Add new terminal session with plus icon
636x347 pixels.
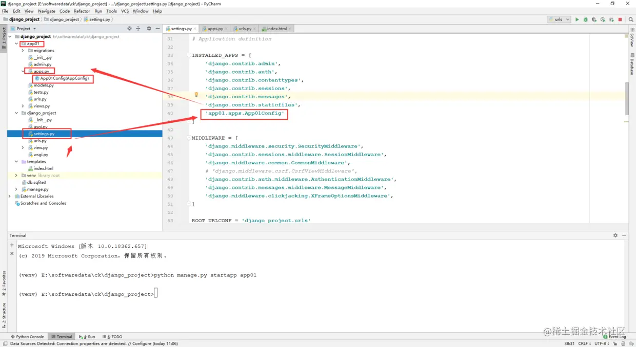pyautogui.click(x=12, y=245)
